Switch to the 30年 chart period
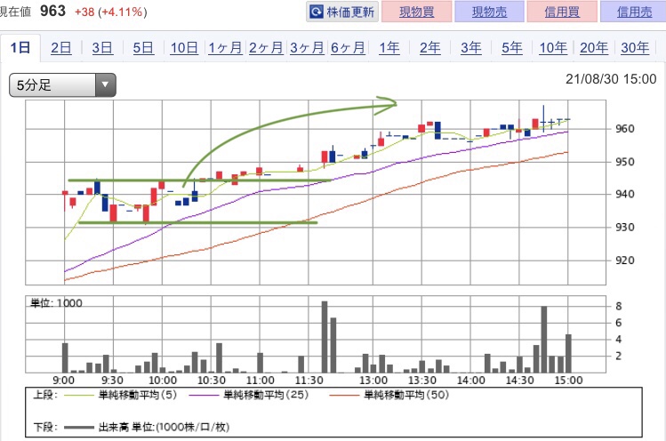This screenshot has height=441, width=666. point(635,48)
